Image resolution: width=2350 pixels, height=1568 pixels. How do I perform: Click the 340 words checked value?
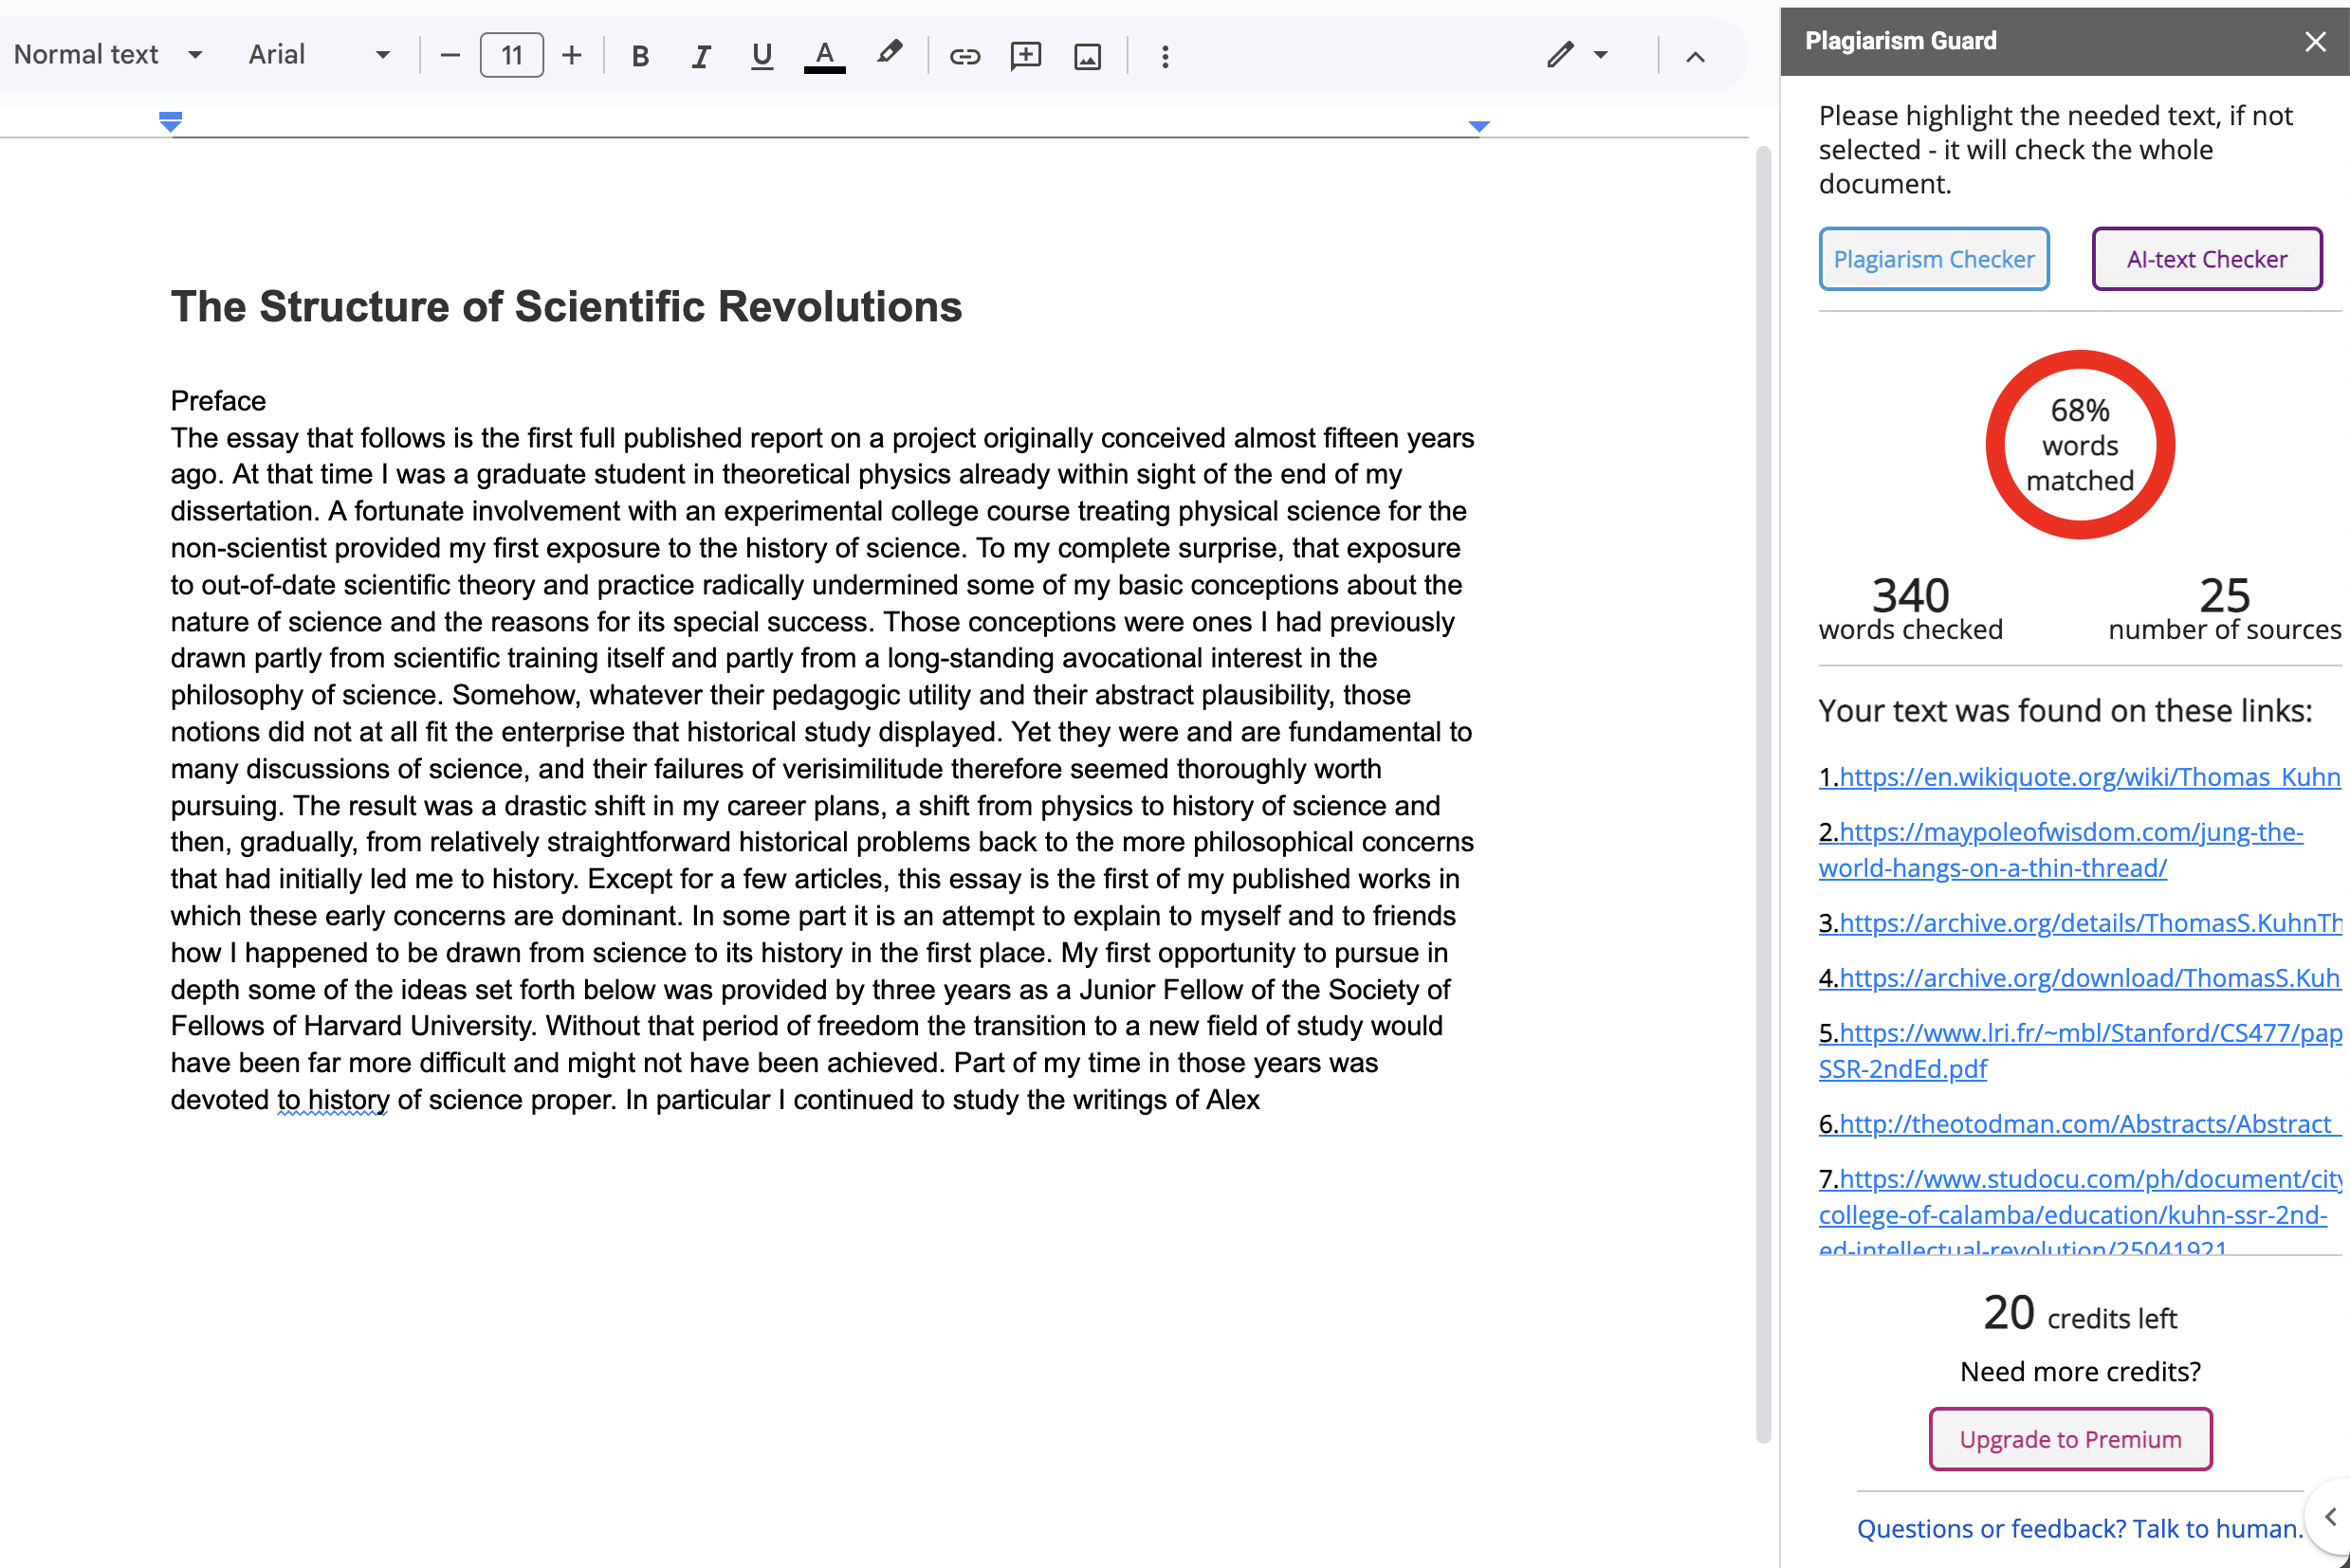click(x=1910, y=595)
